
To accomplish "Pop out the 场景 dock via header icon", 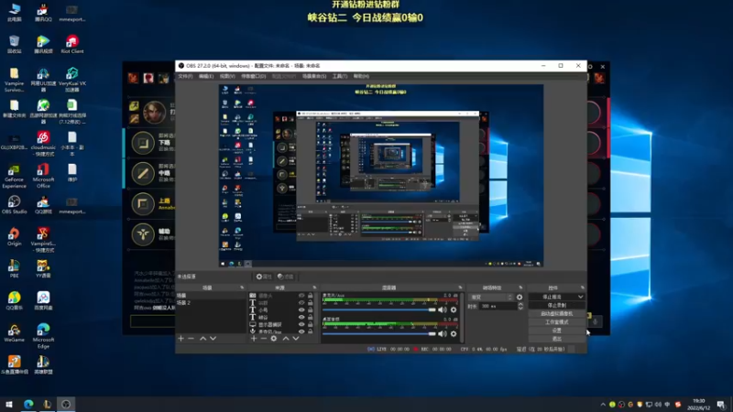I will pyautogui.click(x=242, y=287).
